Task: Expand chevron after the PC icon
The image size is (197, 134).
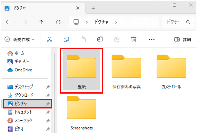Action: [x=87, y=22]
